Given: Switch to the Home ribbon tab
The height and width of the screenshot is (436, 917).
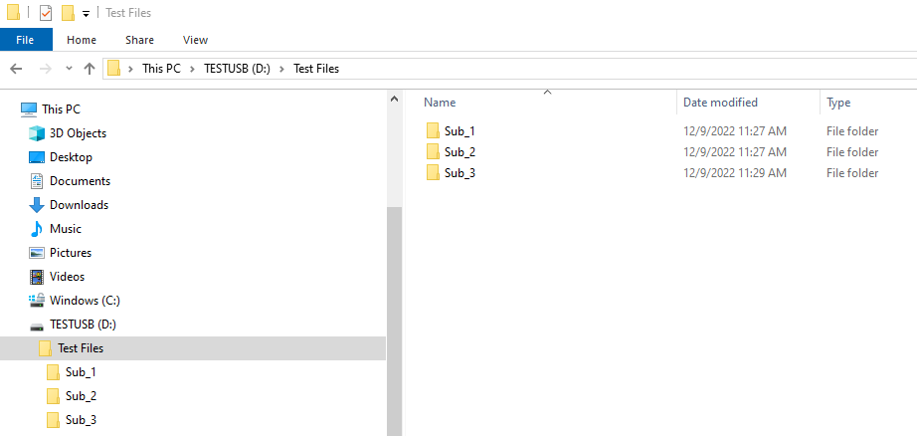Looking at the screenshot, I should 82,40.
